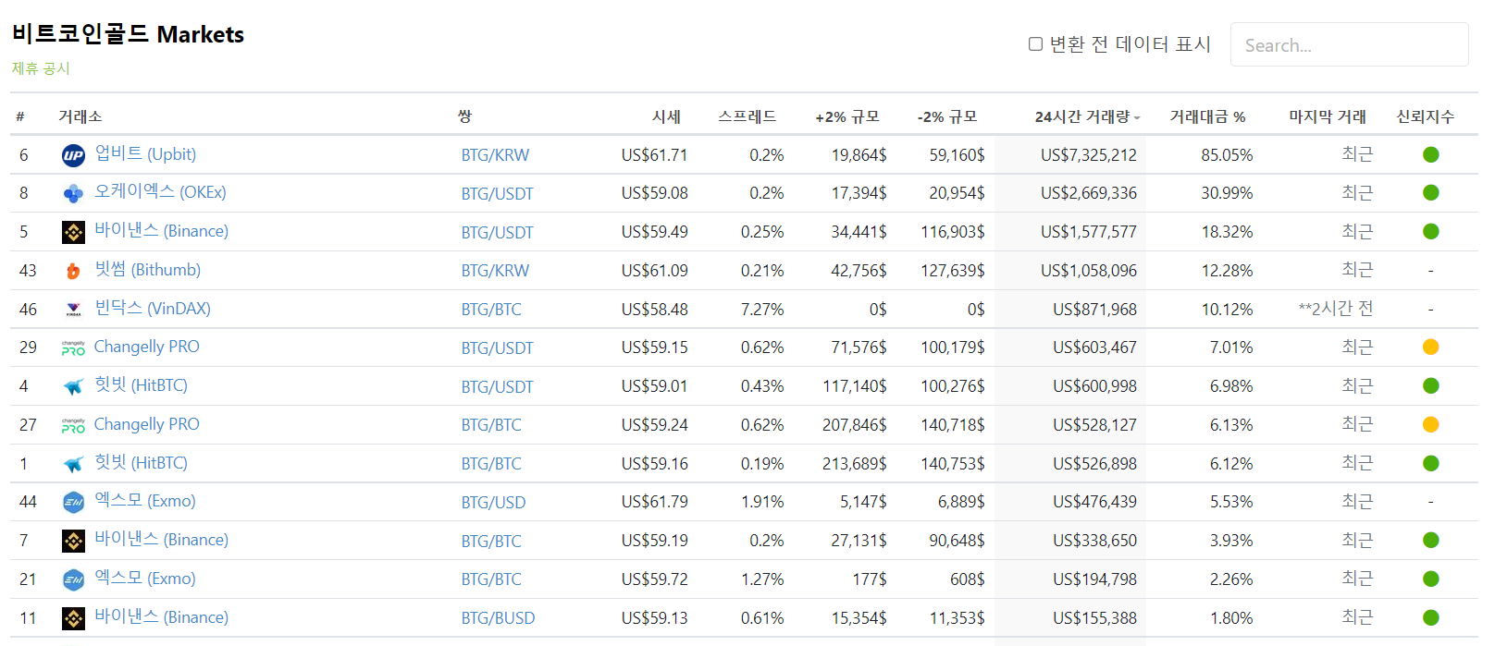Click Binance logo in BTG/BUSD row
The height and width of the screenshot is (646, 1495).
pos(73,618)
